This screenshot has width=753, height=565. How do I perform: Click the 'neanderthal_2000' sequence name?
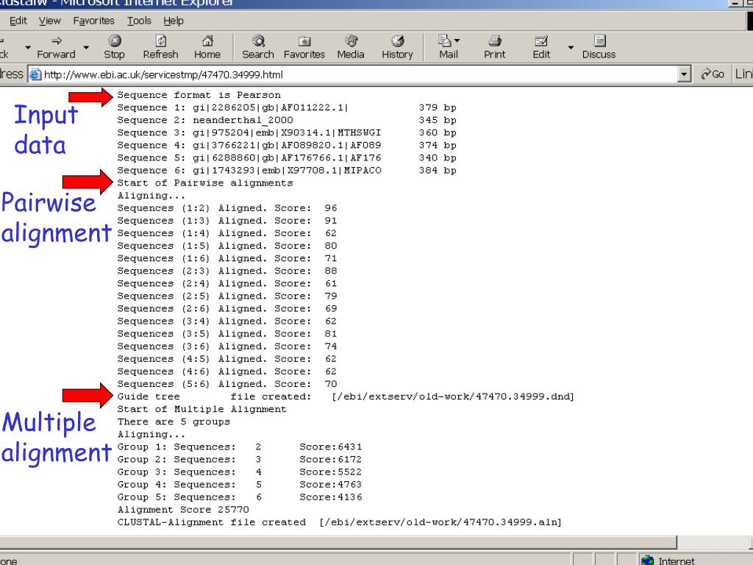243,120
